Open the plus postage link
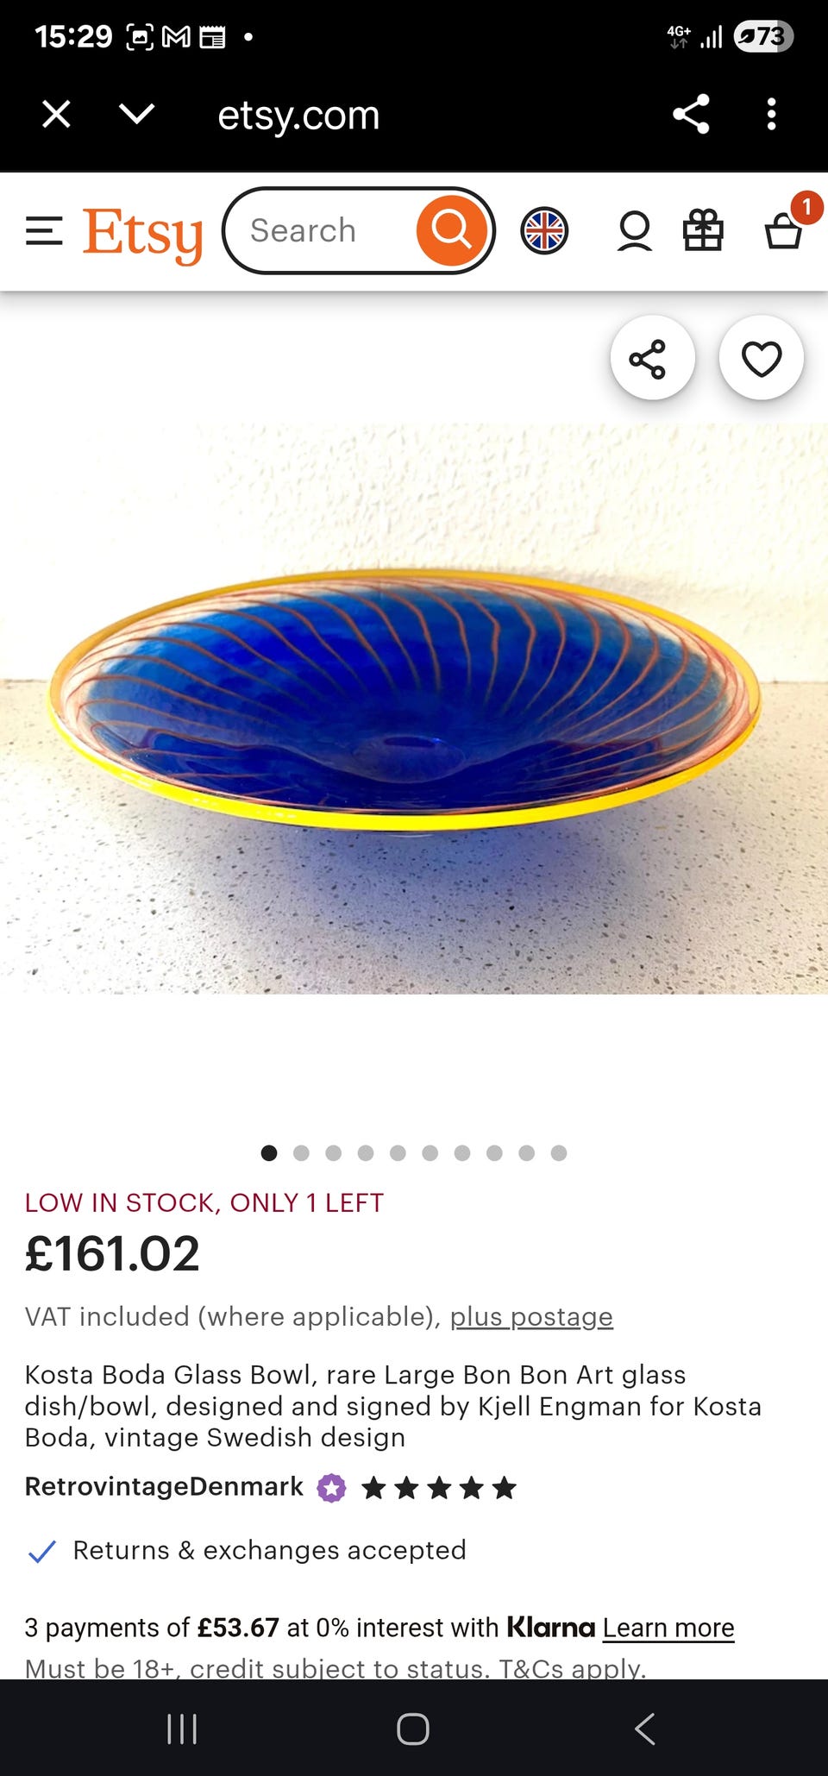The height and width of the screenshot is (1776, 828). [x=531, y=1317]
